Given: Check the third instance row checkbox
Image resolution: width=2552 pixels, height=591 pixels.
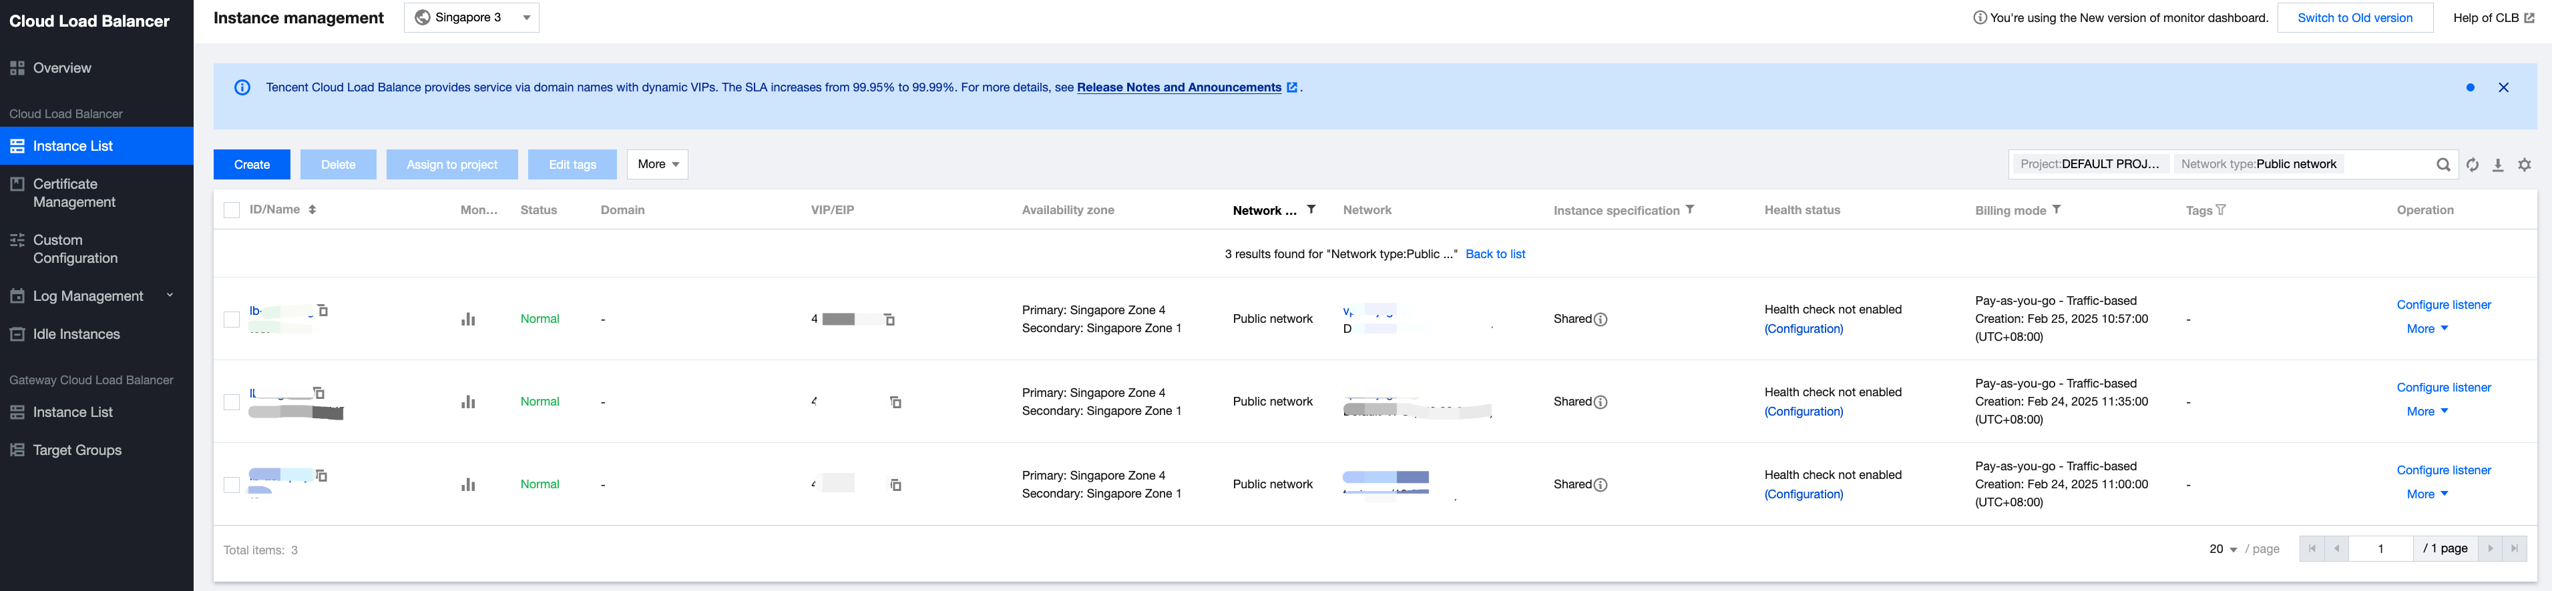Looking at the screenshot, I should 232,485.
